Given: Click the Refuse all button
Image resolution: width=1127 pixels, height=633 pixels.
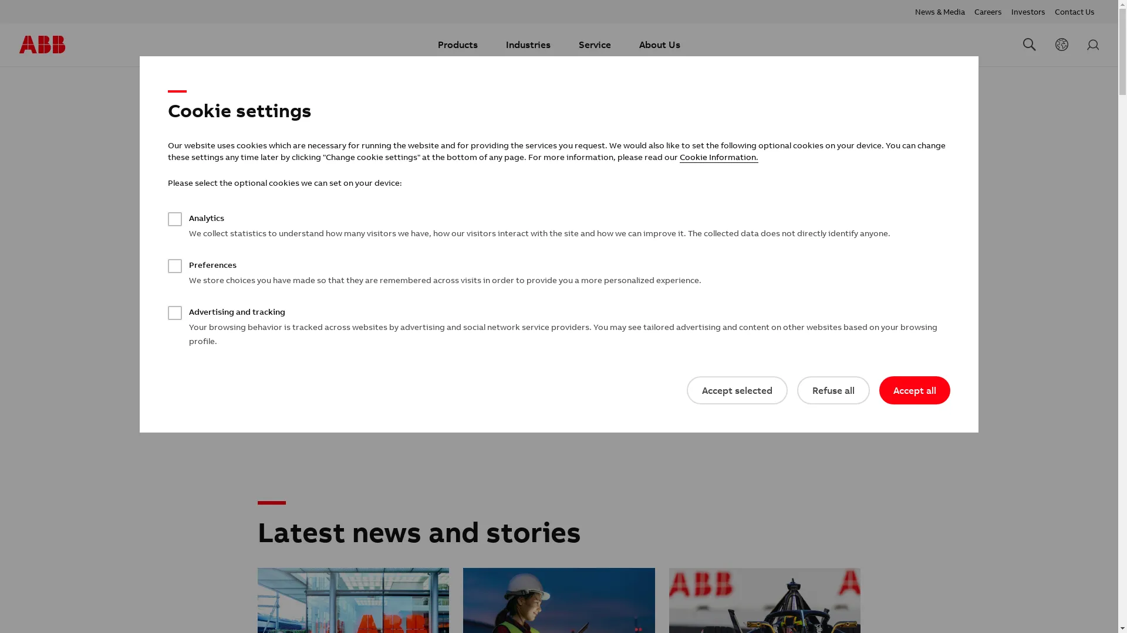Looking at the screenshot, I should point(833,390).
